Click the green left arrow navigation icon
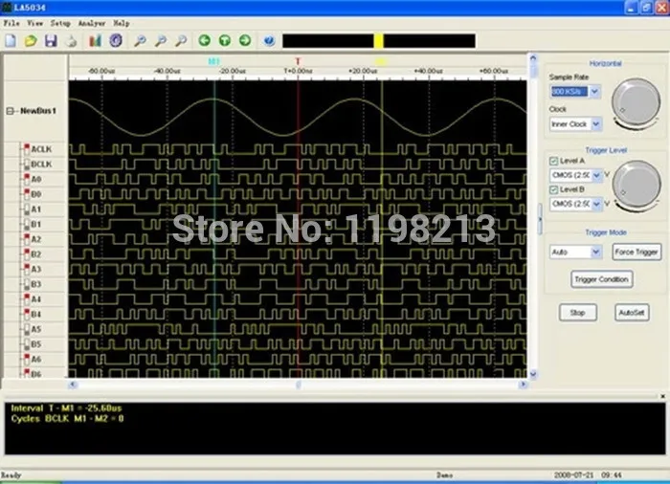 pyautogui.click(x=205, y=40)
